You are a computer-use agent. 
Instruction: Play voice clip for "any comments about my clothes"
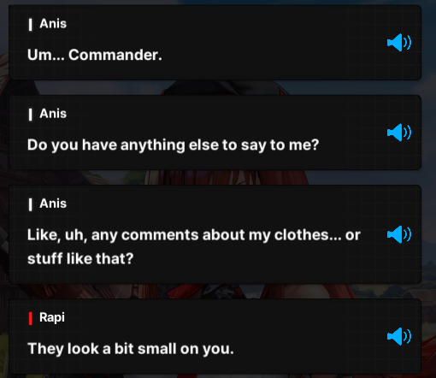click(399, 234)
